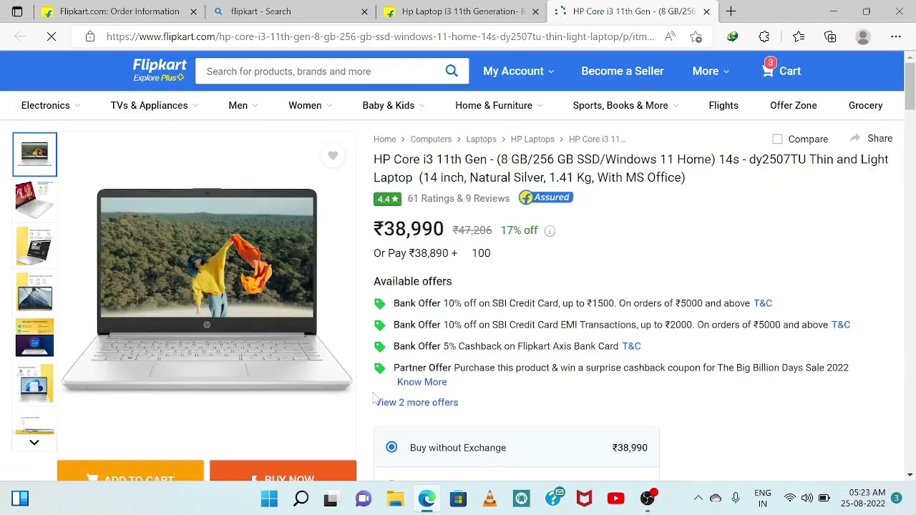This screenshot has width=916, height=515.
Task: Click the page vertical scrollbar
Action: coord(910,87)
